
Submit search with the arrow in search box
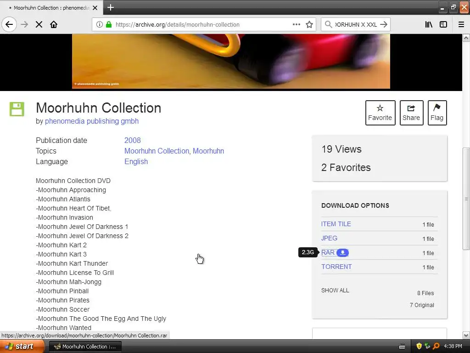pos(384,24)
